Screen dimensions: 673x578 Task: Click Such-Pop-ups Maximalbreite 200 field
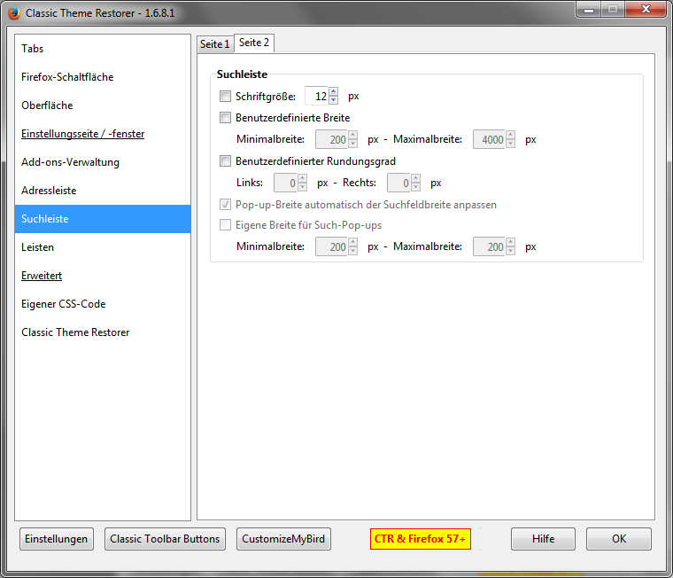click(489, 246)
